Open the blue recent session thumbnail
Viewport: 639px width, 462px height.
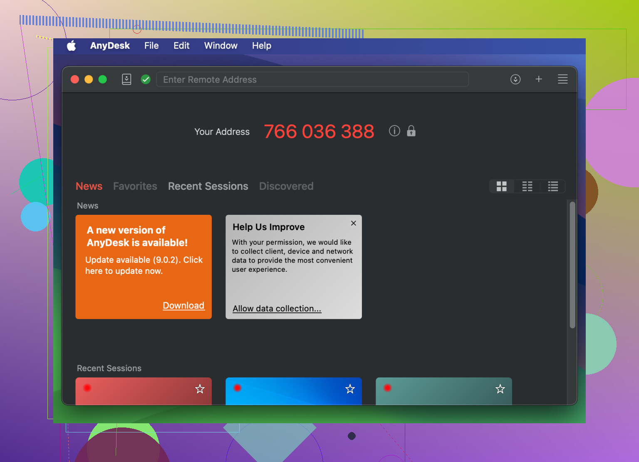294,391
